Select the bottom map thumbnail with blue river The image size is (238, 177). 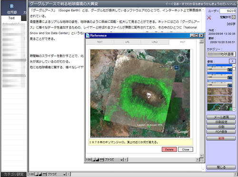click(x=219, y=107)
